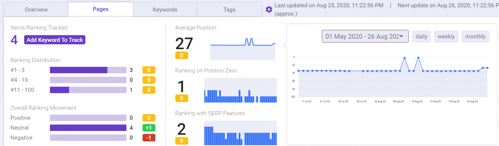Click the Ranking with SERP Features bar chart
This screenshot has height=146, width=499.
(x=240, y=134)
